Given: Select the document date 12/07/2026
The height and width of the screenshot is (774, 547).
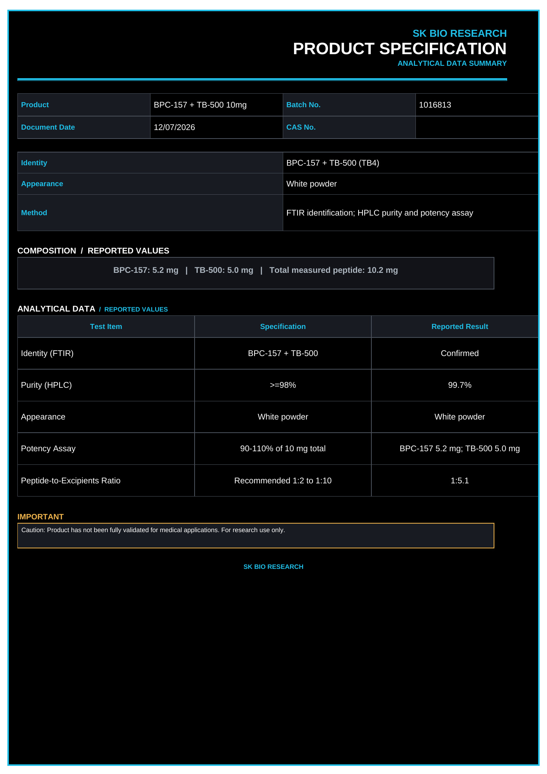Looking at the screenshot, I should click(x=174, y=127).
